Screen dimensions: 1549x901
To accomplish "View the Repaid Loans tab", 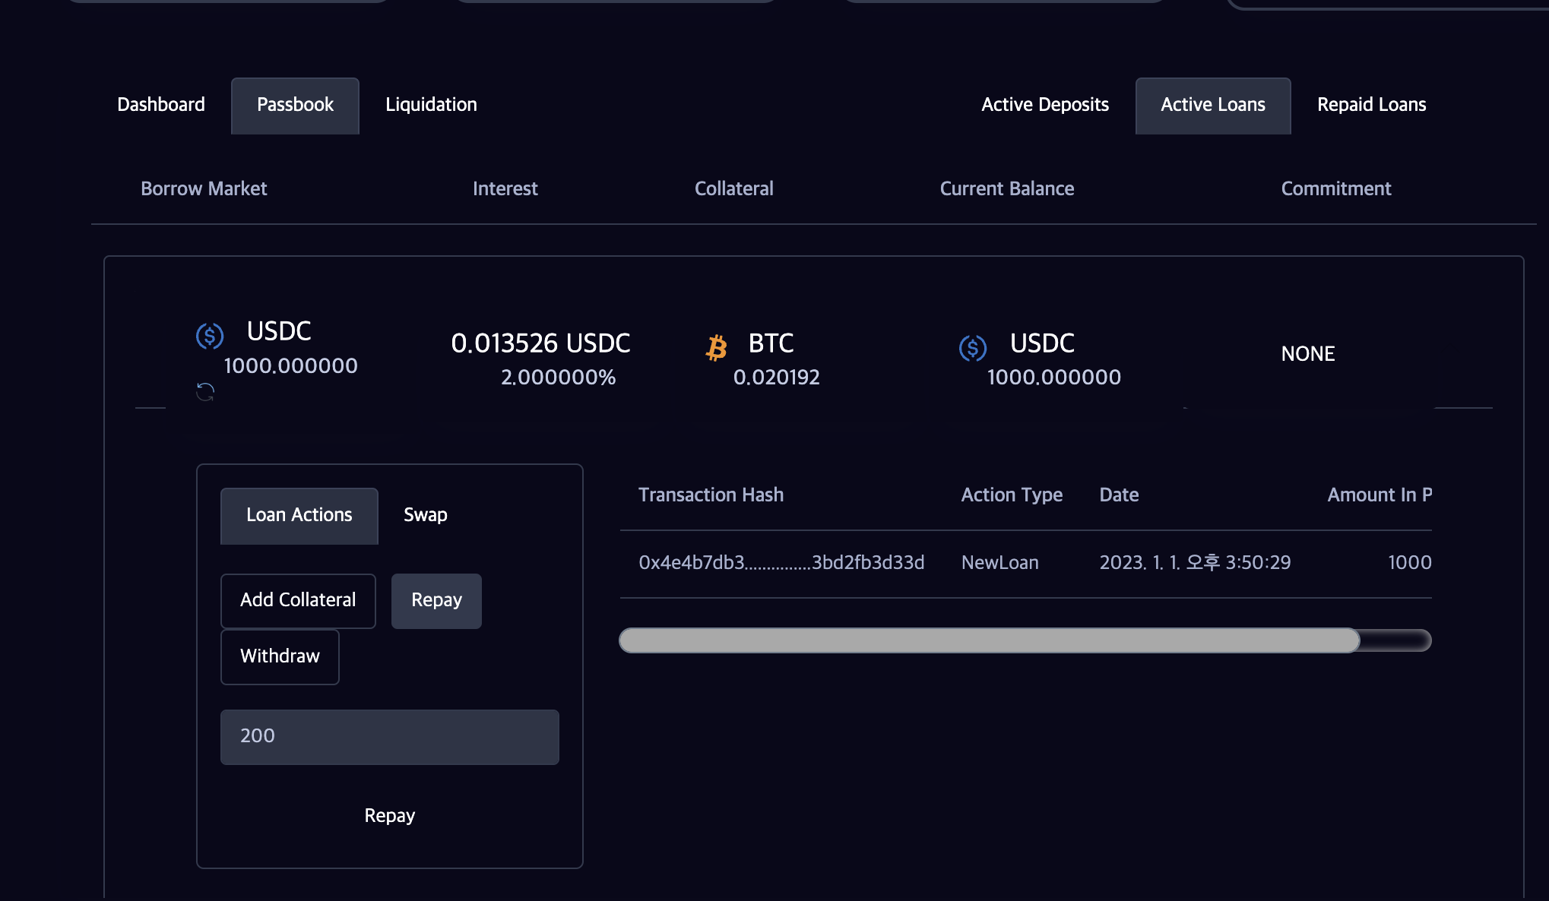I will coord(1371,105).
